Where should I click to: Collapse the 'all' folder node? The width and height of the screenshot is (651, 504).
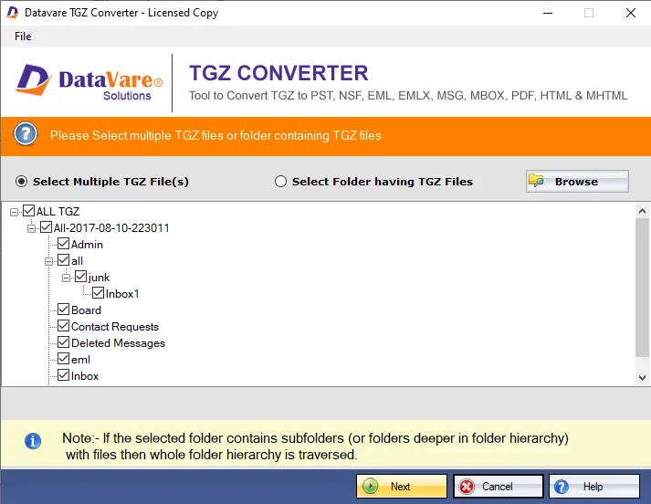pyautogui.click(x=49, y=261)
